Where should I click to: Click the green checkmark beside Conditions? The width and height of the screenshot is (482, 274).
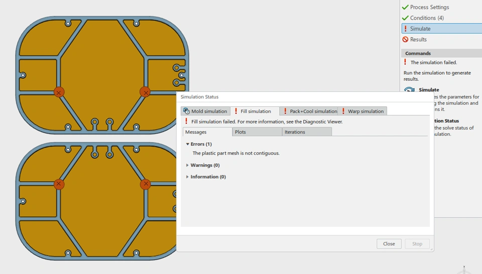405,18
